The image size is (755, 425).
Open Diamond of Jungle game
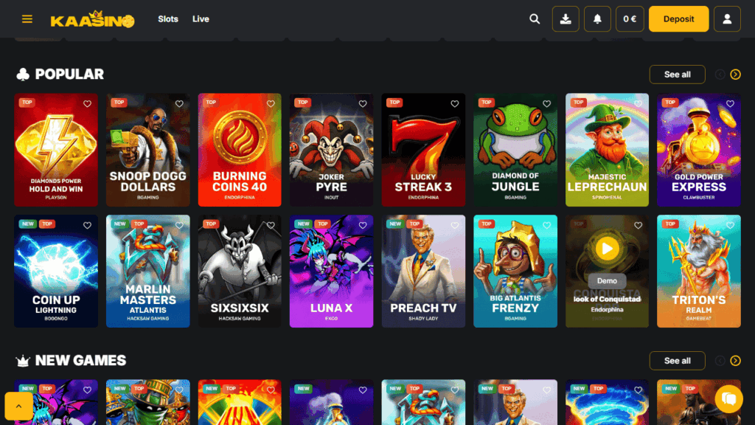[515, 150]
